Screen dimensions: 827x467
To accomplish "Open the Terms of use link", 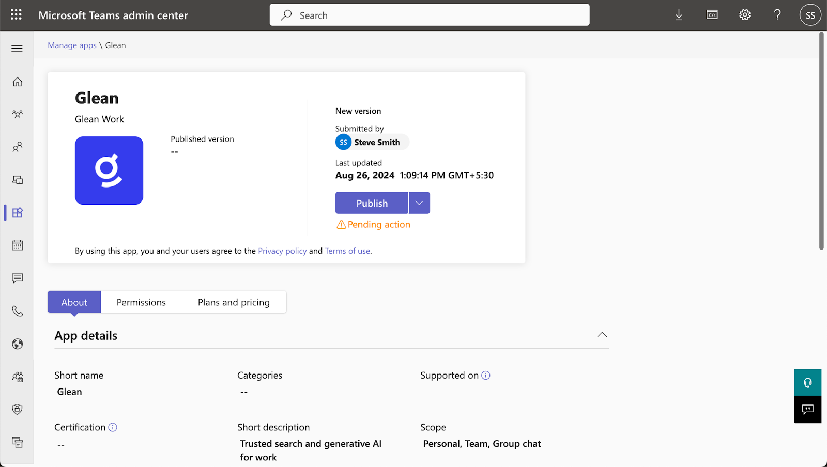I will [347, 251].
